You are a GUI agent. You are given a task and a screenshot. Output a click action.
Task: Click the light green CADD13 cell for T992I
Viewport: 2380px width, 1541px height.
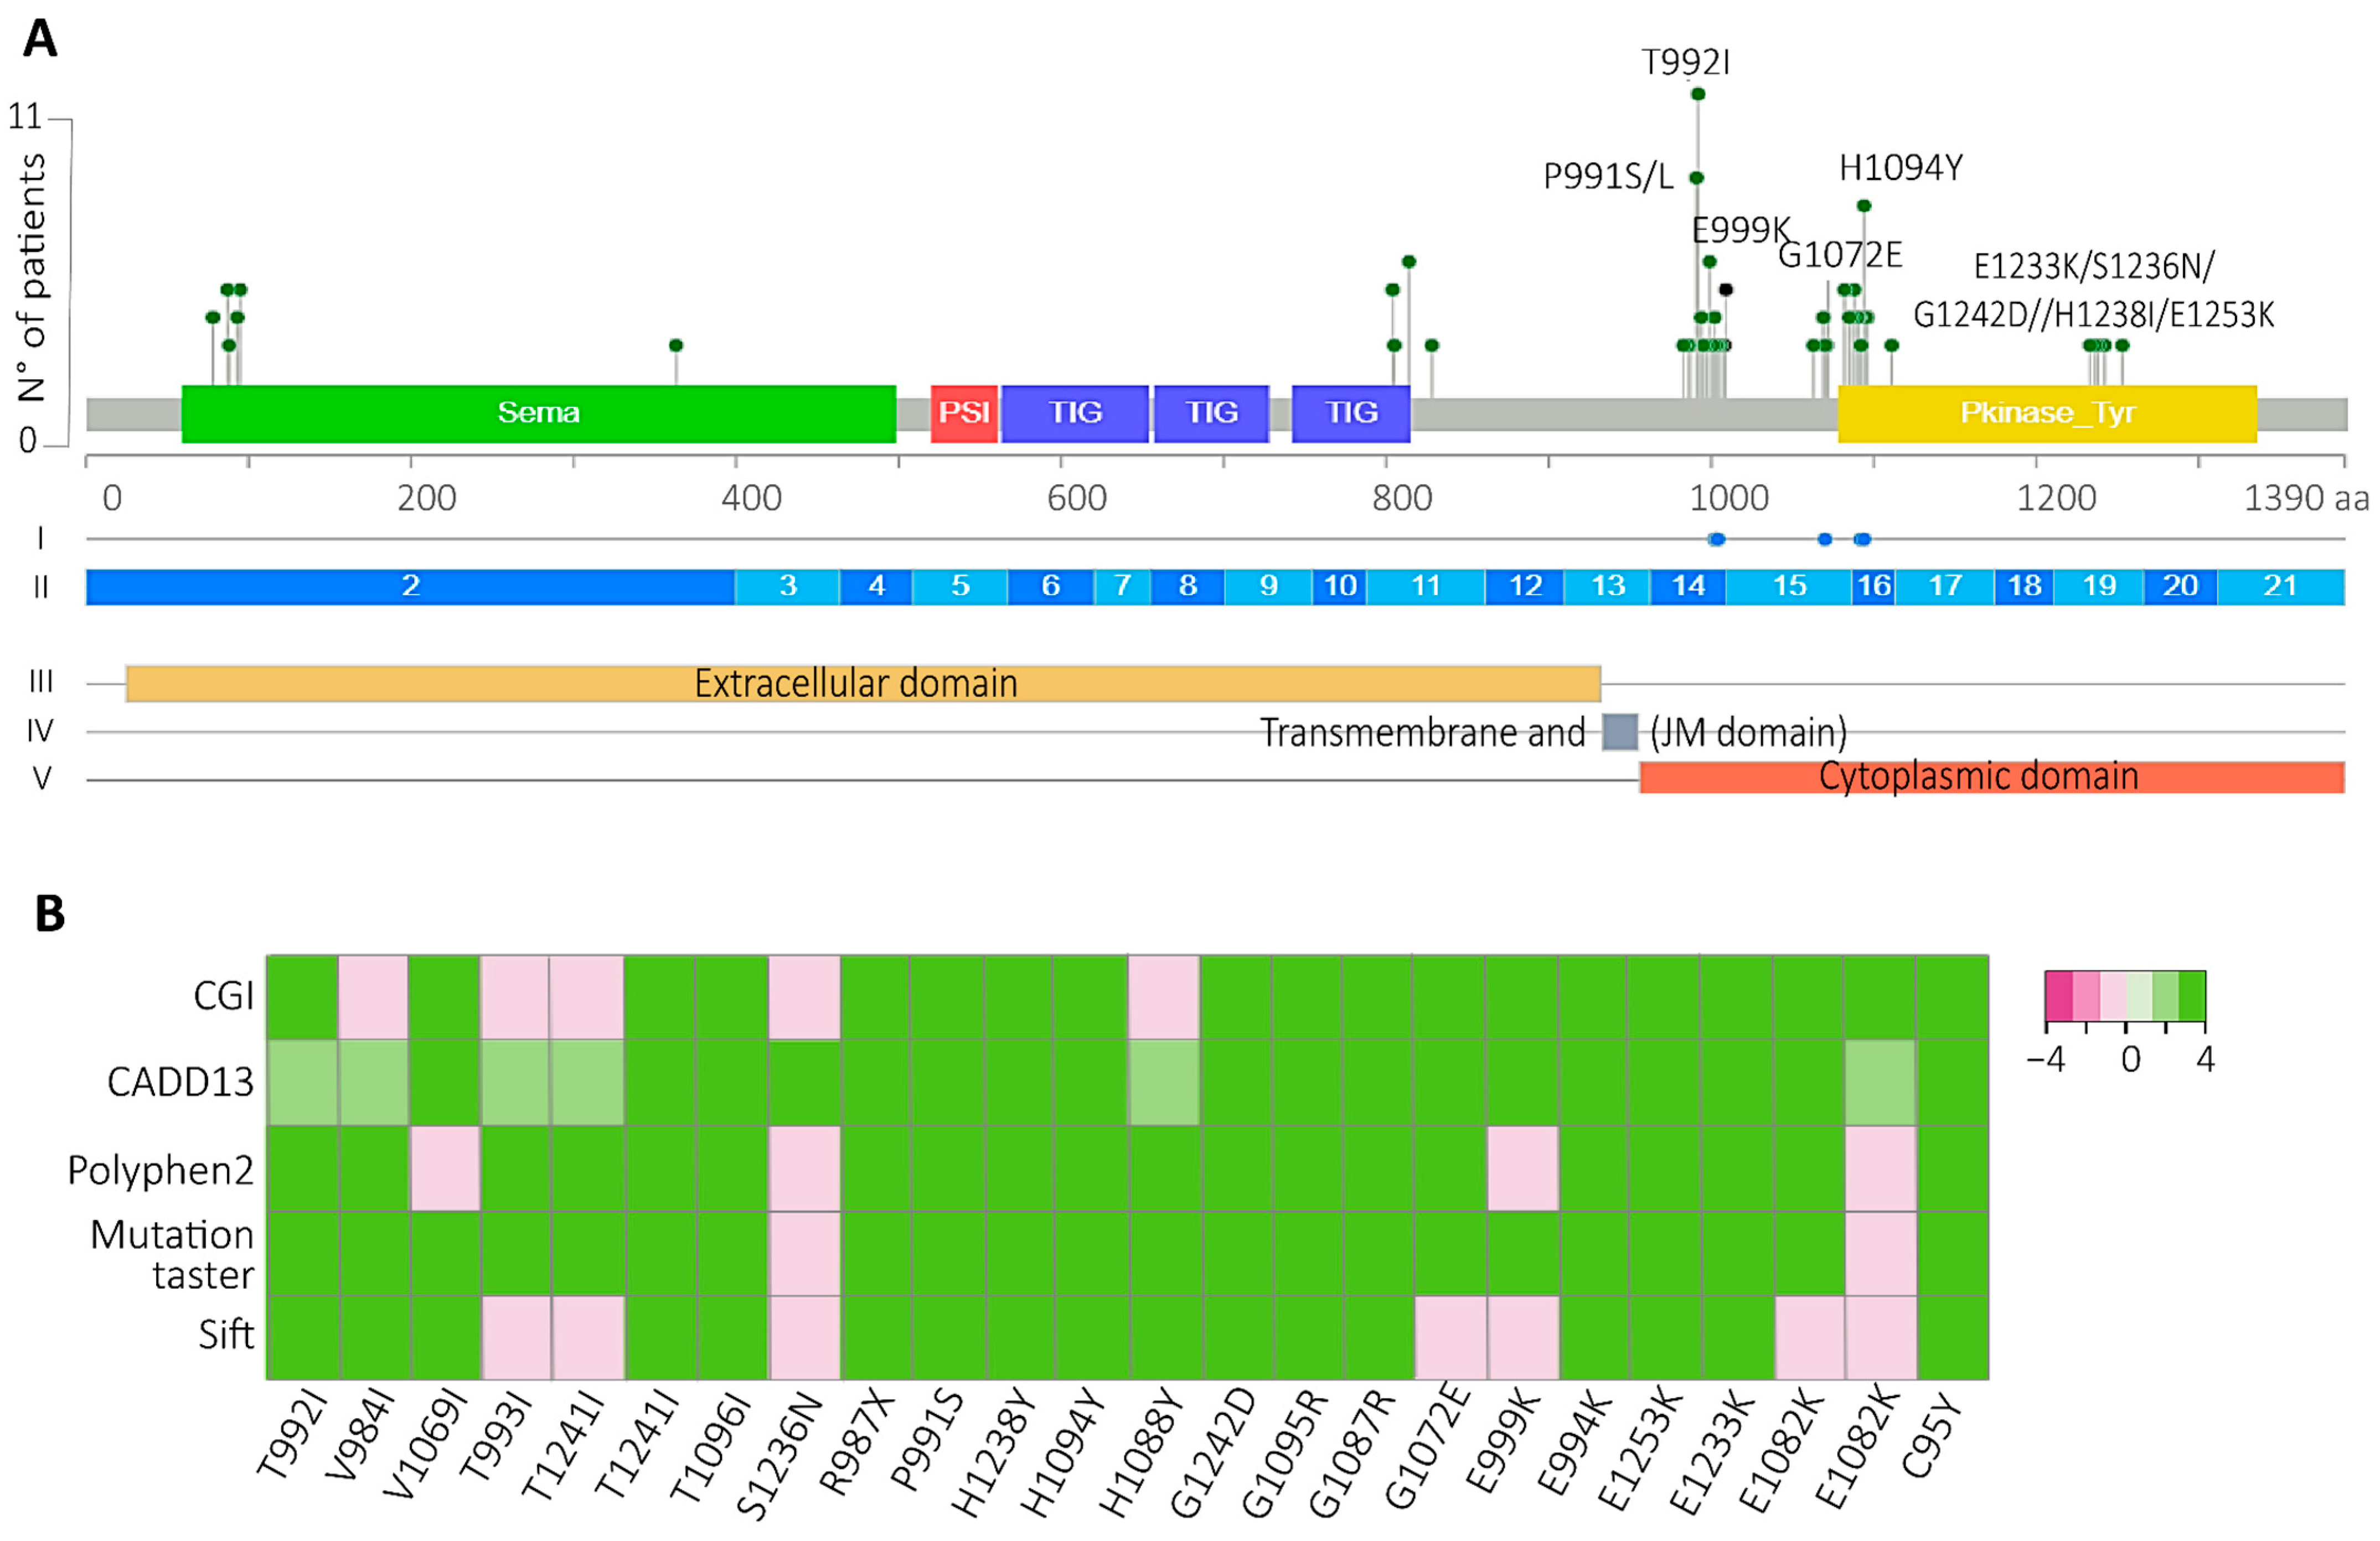(x=302, y=1082)
